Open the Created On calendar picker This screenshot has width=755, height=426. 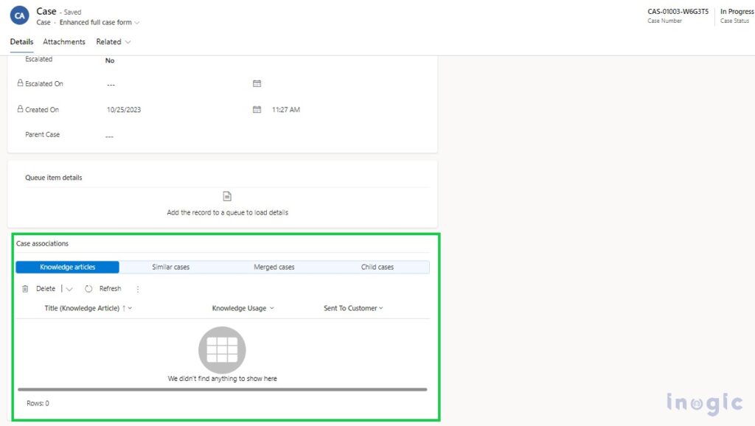(257, 108)
